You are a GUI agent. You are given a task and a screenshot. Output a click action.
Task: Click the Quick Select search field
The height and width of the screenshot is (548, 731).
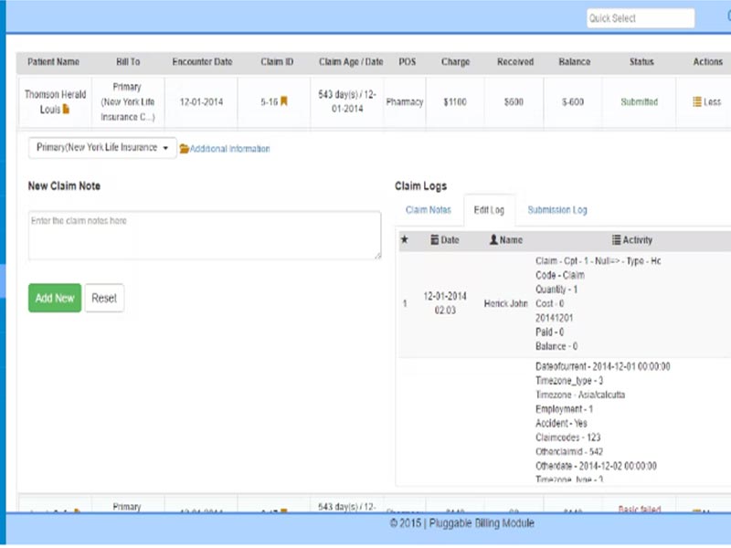pyautogui.click(x=641, y=18)
